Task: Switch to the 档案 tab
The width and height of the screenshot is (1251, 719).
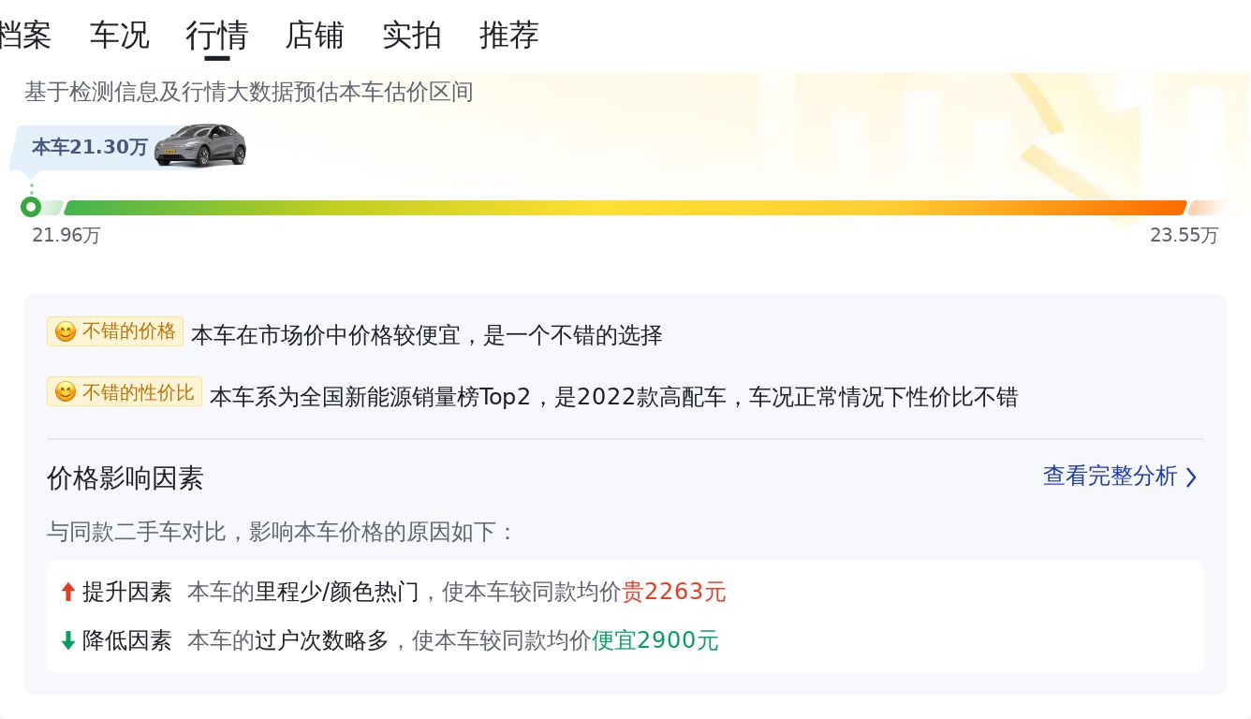Action: [24, 36]
